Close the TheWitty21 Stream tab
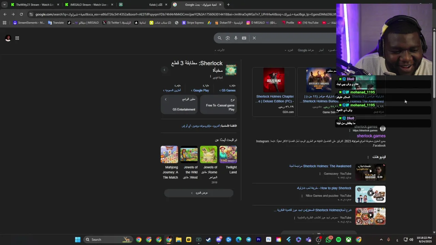This screenshot has height=245, width=436. [58, 5]
